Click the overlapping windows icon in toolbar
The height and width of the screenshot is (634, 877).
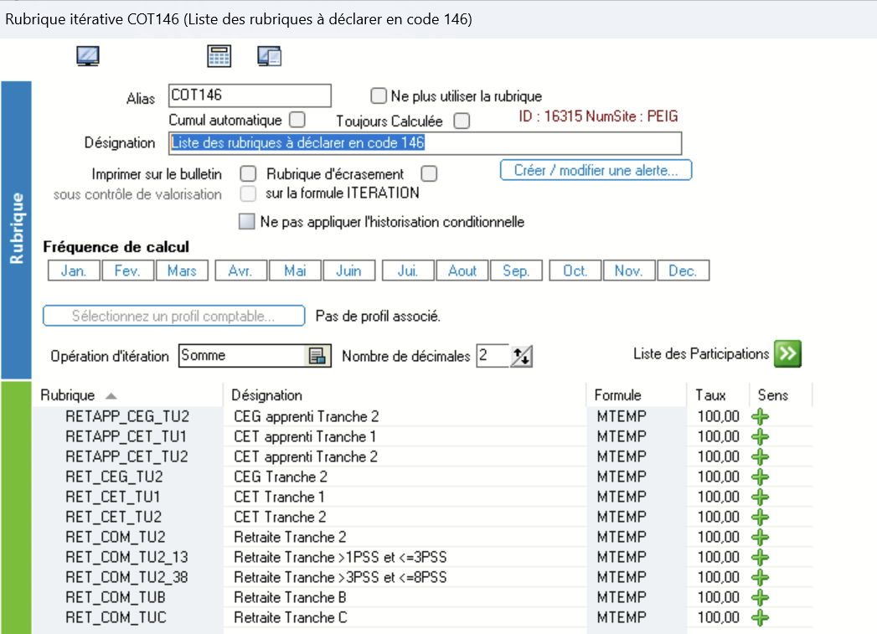[269, 56]
